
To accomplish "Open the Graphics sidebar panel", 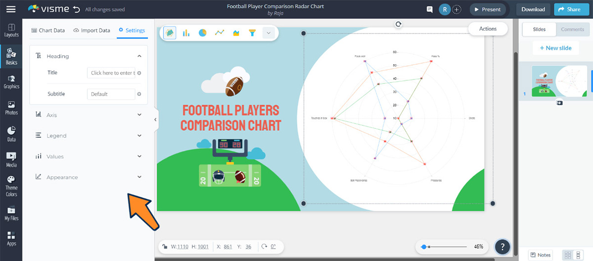I will [11, 81].
